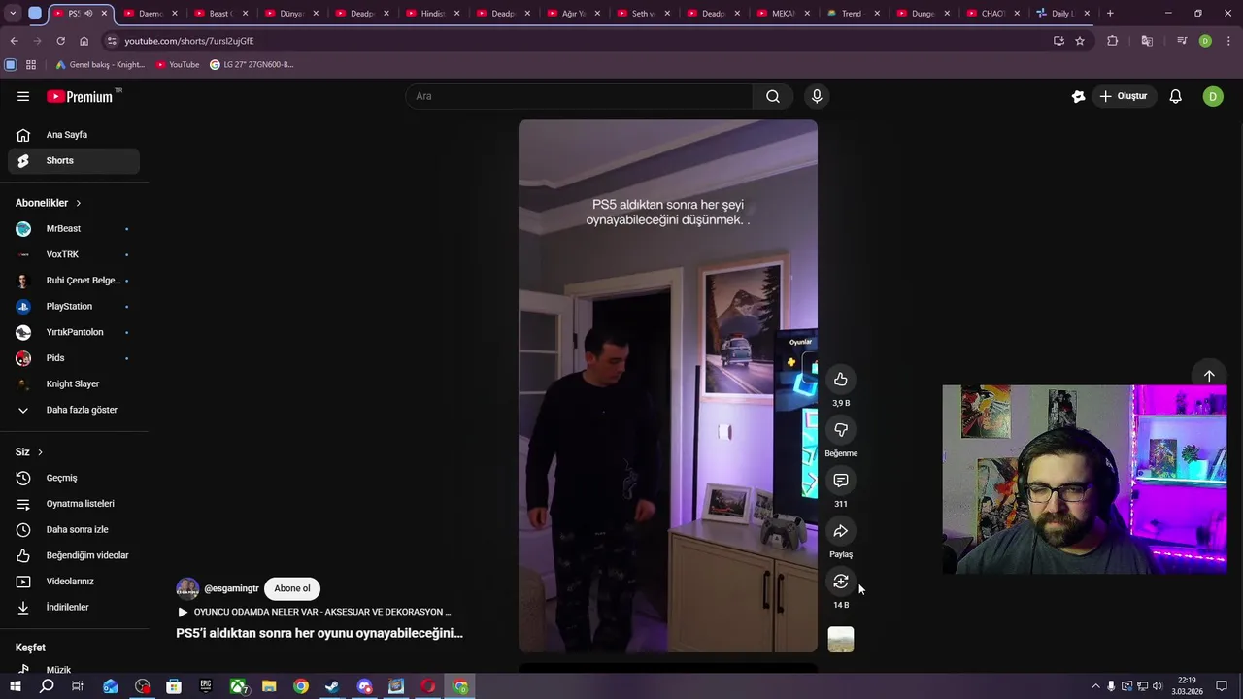Click the search magnifier button
The width and height of the screenshot is (1243, 699).
pyautogui.click(x=773, y=96)
